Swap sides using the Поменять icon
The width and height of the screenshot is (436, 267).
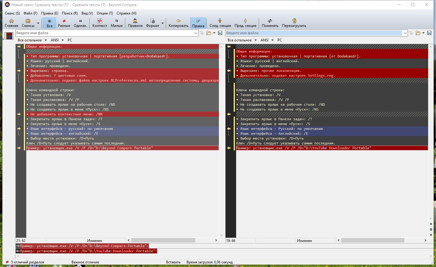tap(270, 23)
